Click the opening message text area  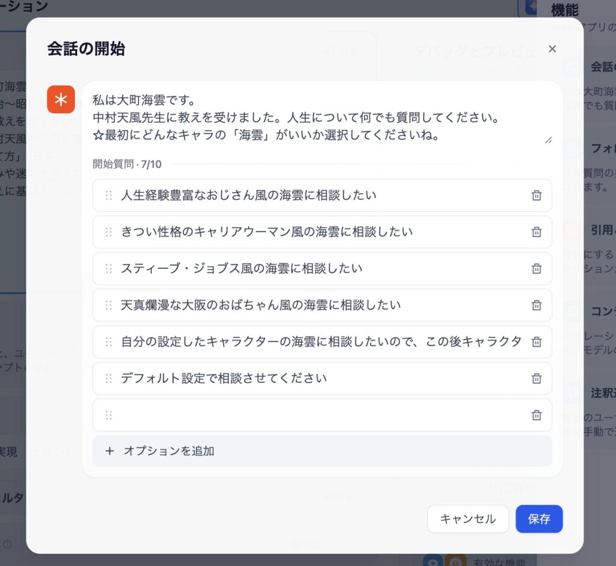[x=322, y=117]
